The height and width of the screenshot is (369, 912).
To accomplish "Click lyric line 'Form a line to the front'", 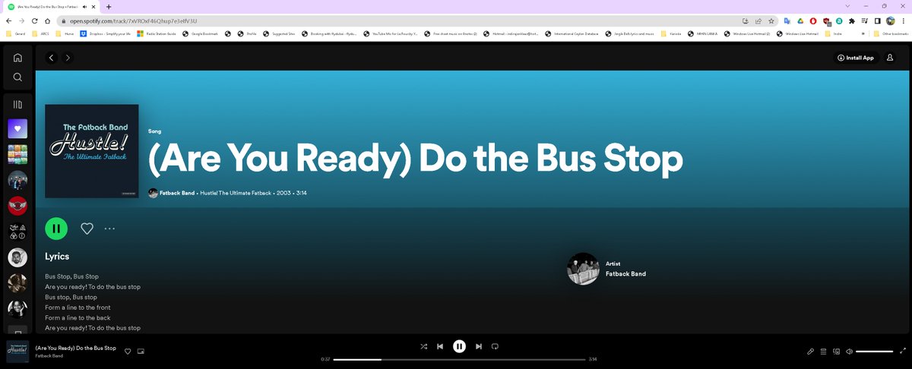I will (78, 307).
